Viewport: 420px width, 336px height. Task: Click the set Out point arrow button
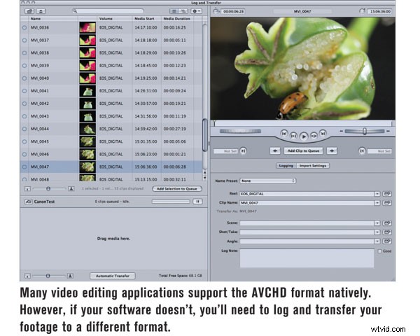[x=332, y=151]
